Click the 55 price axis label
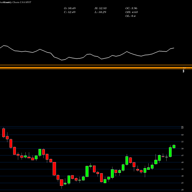 click(x=182, y=142)
